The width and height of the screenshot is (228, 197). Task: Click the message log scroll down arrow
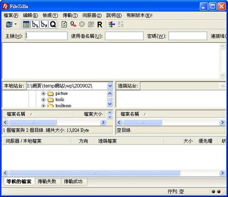[223, 75]
